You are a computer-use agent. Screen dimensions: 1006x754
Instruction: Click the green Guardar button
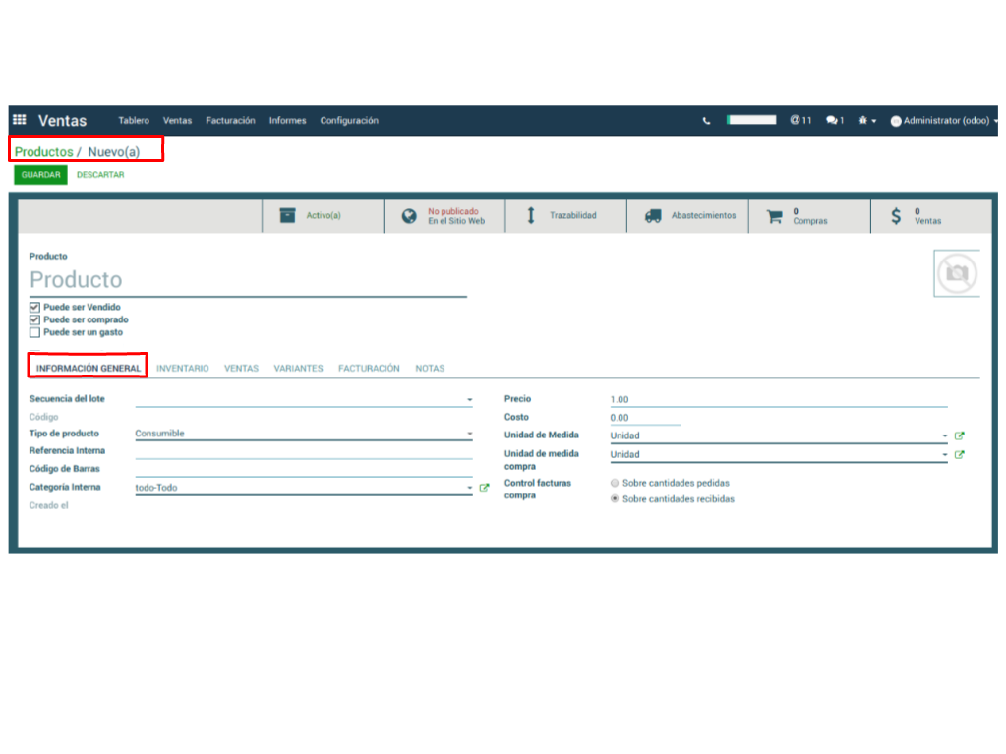(x=40, y=175)
